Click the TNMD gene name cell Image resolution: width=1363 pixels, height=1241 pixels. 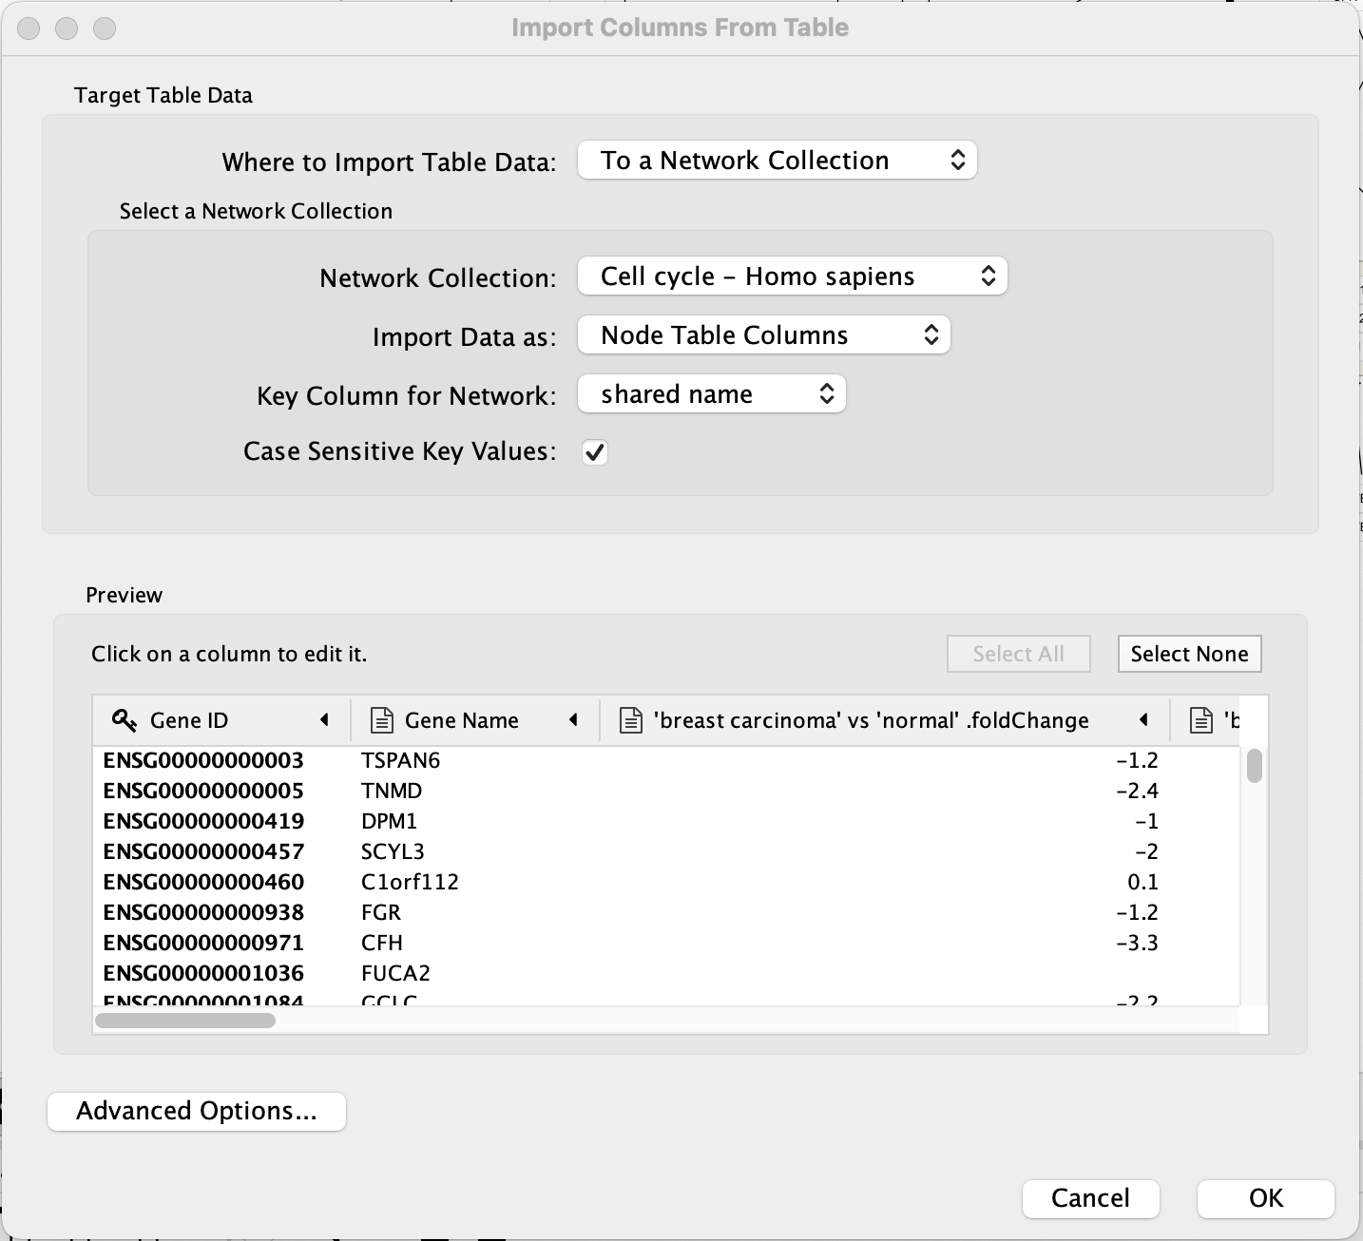(x=392, y=791)
